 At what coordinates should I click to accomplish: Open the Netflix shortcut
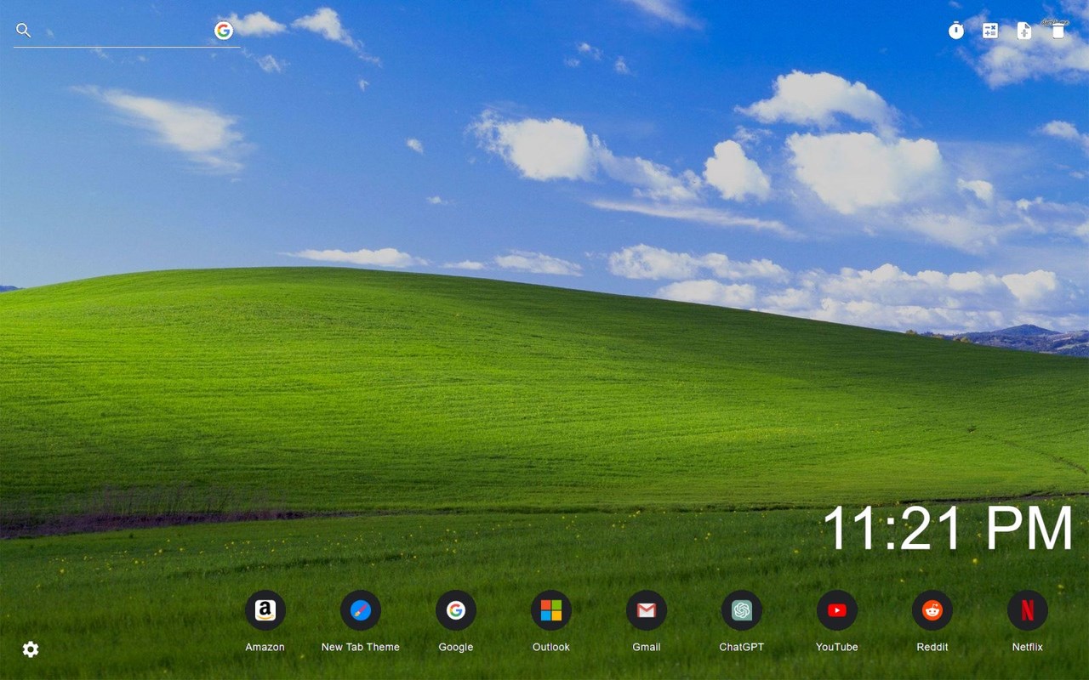pos(1028,610)
